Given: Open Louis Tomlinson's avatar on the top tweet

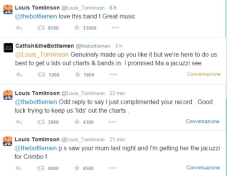Looking at the screenshot, I should click(8, 10).
